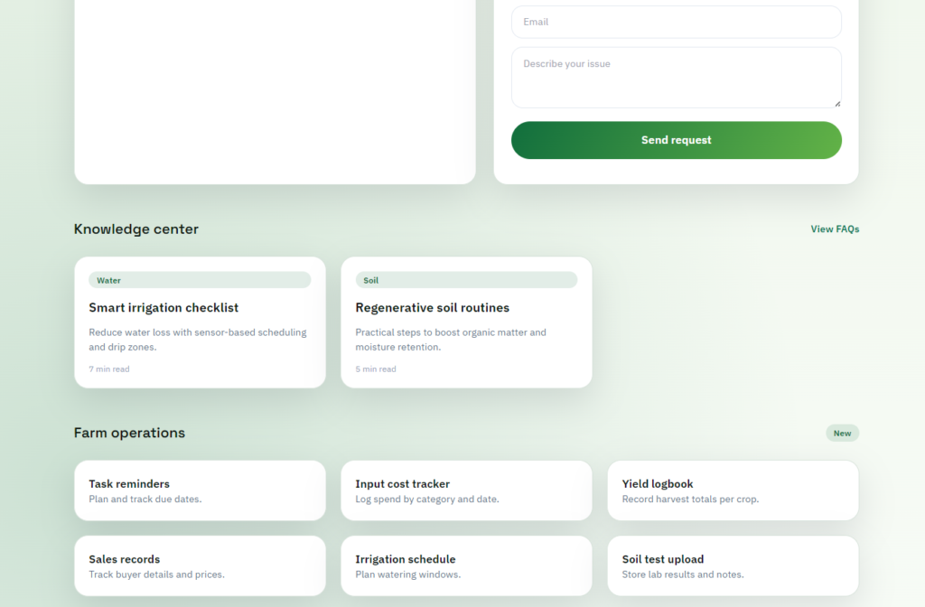Viewport: 925px width, 607px height.
Task: Click the resize handle of the issue text area
Action: point(837,106)
